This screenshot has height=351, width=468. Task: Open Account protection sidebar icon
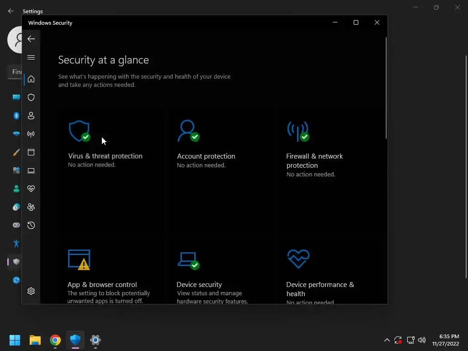tap(31, 116)
